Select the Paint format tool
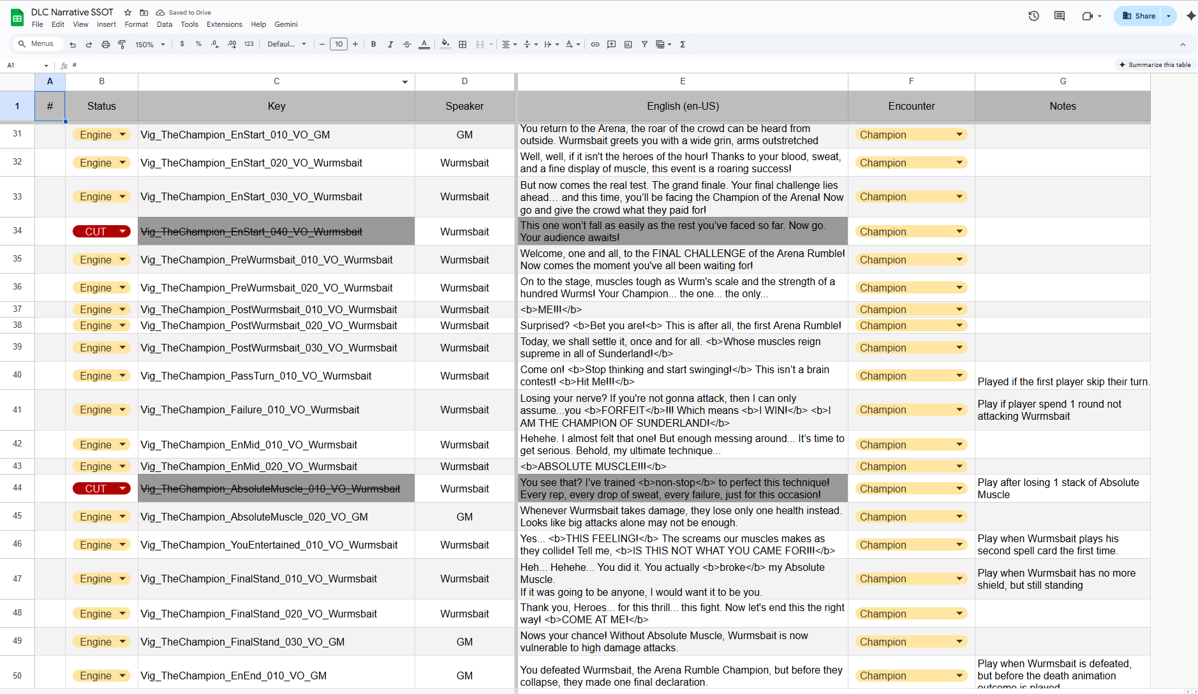The height and width of the screenshot is (694, 1198). pyautogui.click(x=122, y=45)
